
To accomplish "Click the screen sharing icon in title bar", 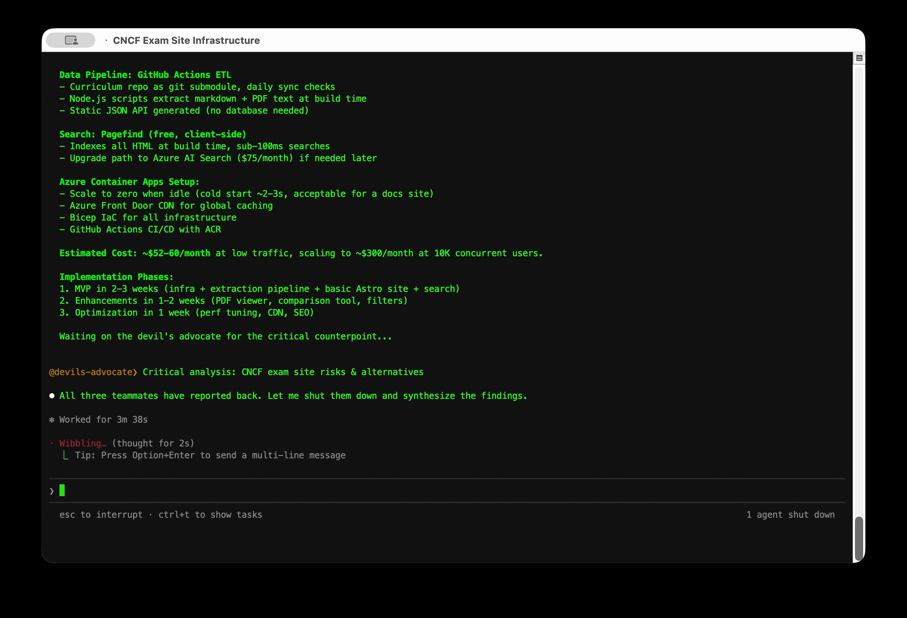I will pyautogui.click(x=71, y=40).
